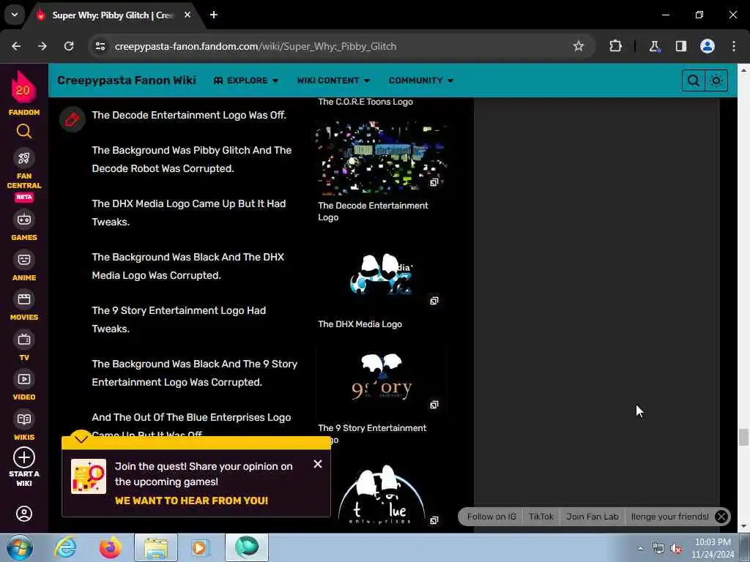Open the Wikis book icon
This screenshot has width=750, height=562.
[x=24, y=419]
